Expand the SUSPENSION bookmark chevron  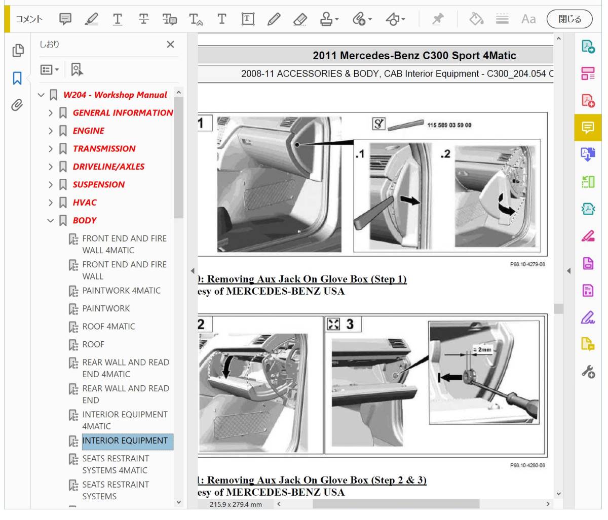(51, 185)
